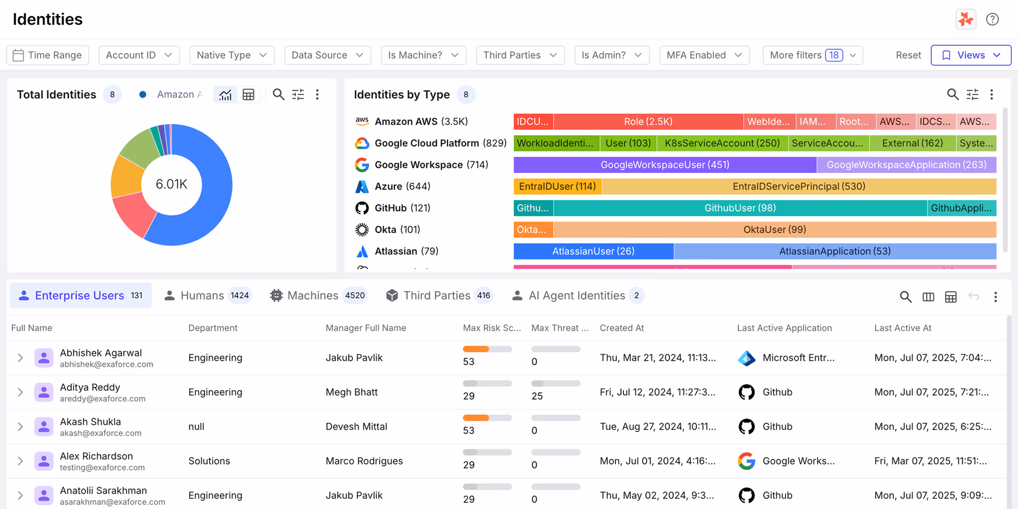The height and width of the screenshot is (509, 1018).
Task: Click the Okta logo icon
Action: tap(362, 229)
